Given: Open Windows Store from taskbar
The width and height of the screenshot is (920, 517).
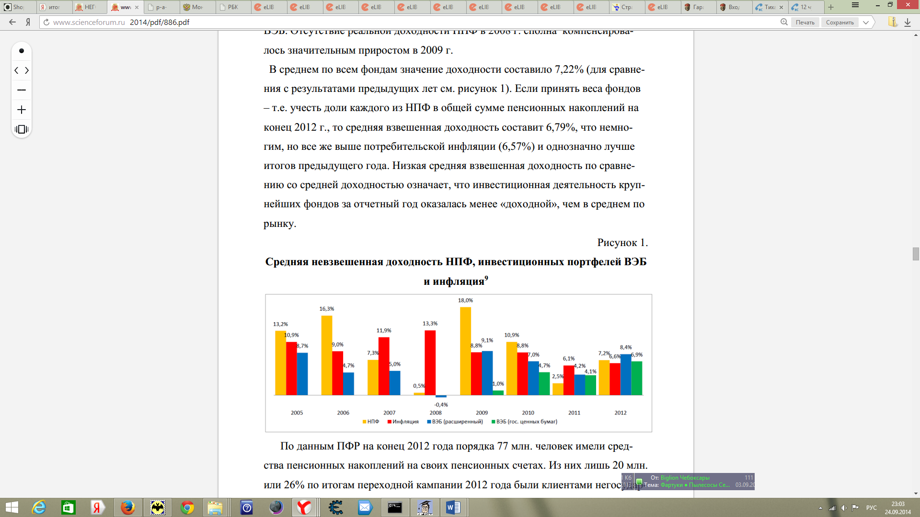Looking at the screenshot, I should [69, 507].
